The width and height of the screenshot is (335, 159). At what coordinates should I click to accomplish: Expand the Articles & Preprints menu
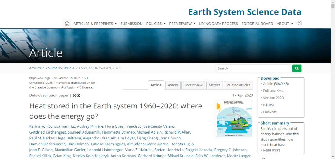(x=95, y=24)
